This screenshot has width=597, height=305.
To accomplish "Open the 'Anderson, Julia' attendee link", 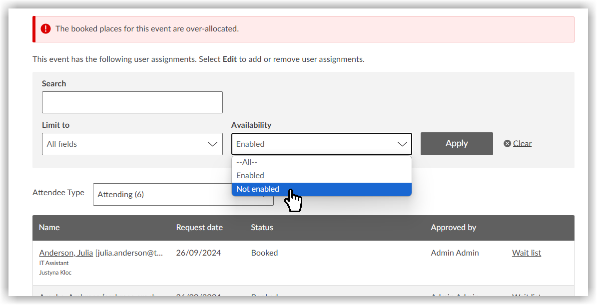I will click(x=66, y=253).
